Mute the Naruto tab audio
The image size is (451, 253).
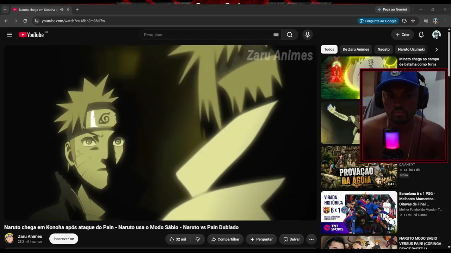(62, 9)
